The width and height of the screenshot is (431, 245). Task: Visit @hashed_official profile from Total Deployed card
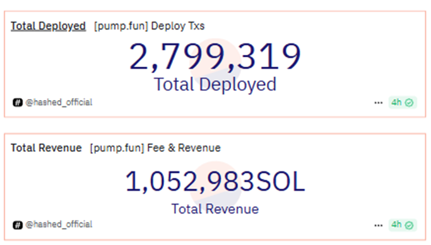(x=59, y=102)
